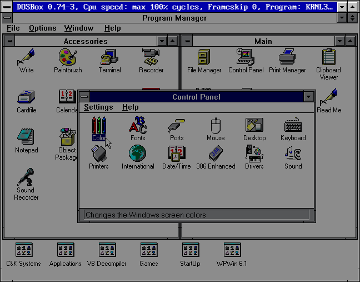Select the Recorder icon in Accessories

coord(151,61)
